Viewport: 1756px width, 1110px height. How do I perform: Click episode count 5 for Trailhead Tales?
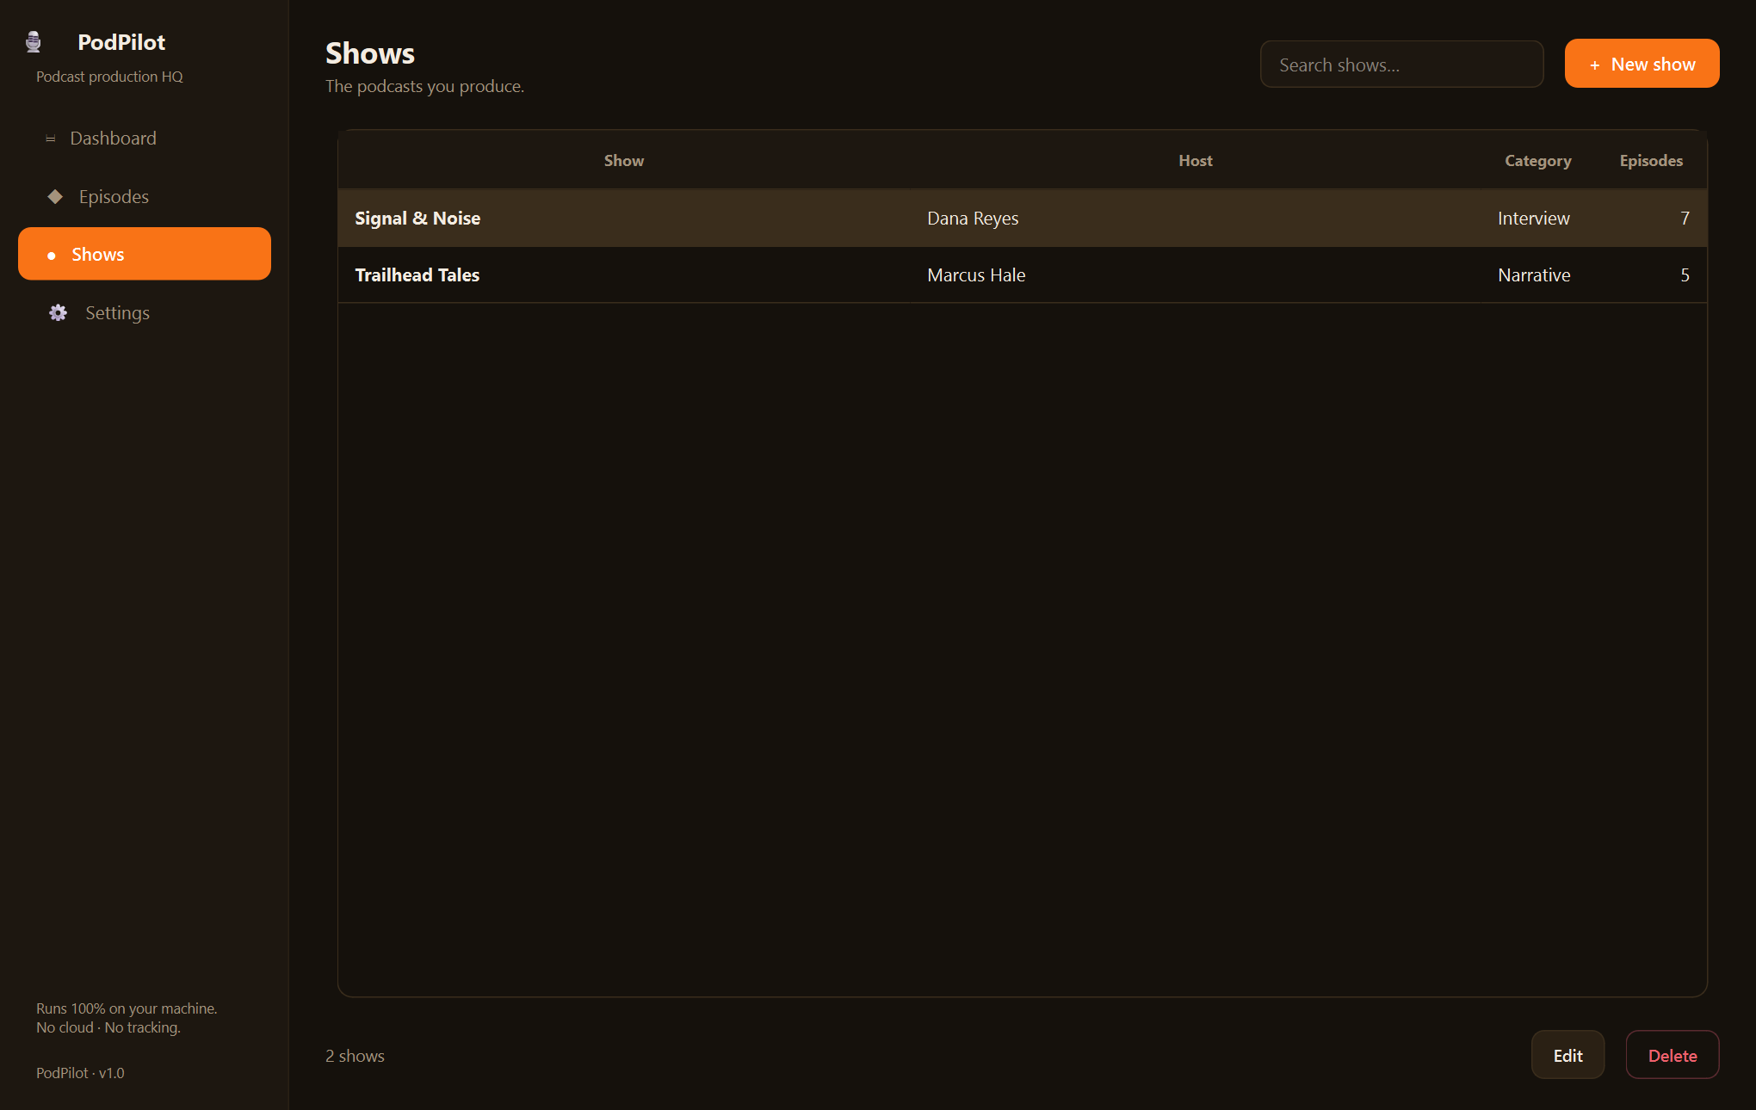(1685, 275)
